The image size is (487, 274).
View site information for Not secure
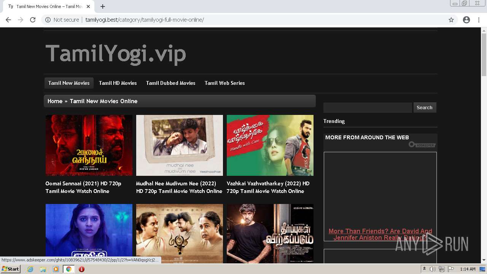62,20
